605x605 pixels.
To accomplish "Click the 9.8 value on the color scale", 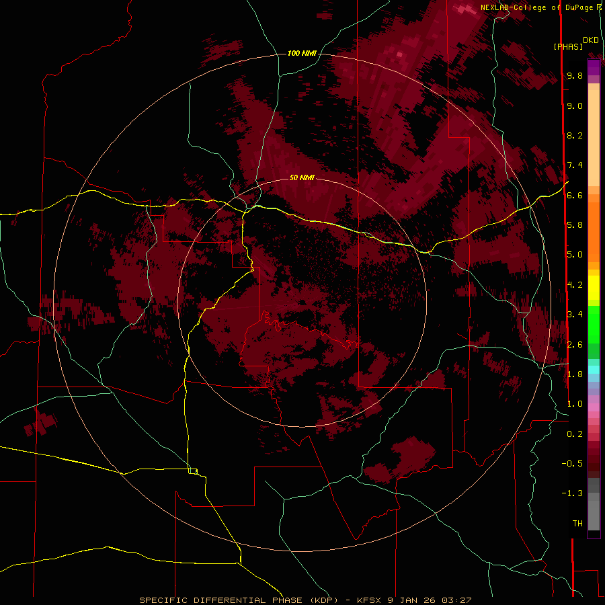I will 575,75.
